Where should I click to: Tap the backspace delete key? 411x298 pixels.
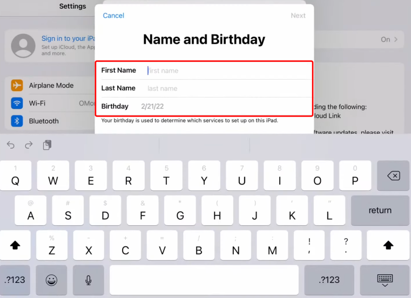[x=393, y=176]
